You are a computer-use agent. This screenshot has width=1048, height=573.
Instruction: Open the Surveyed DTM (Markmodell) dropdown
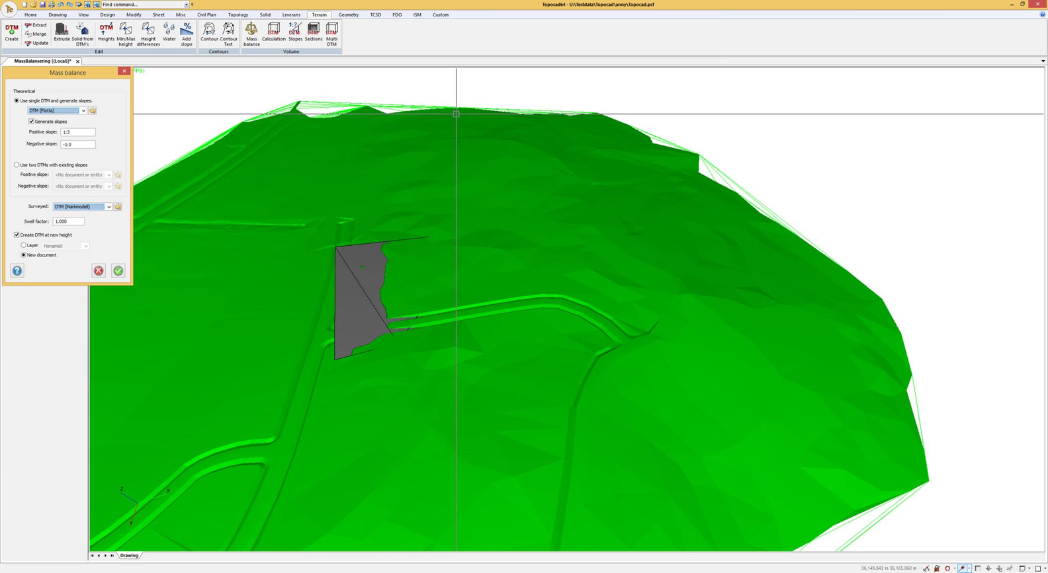pyautogui.click(x=109, y=207)
